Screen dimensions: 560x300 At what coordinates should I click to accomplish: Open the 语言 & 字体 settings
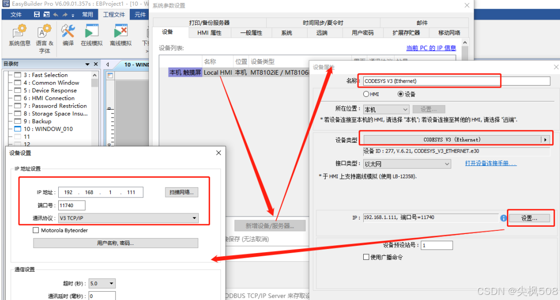[45, 39]
